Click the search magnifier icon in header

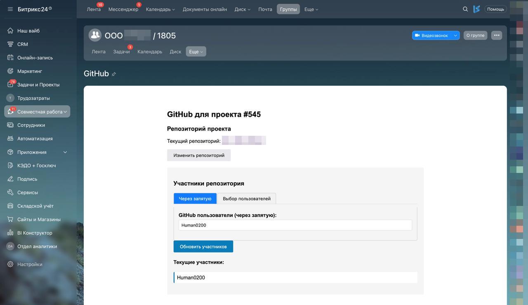pyautogui.click(x=465, y=9)
